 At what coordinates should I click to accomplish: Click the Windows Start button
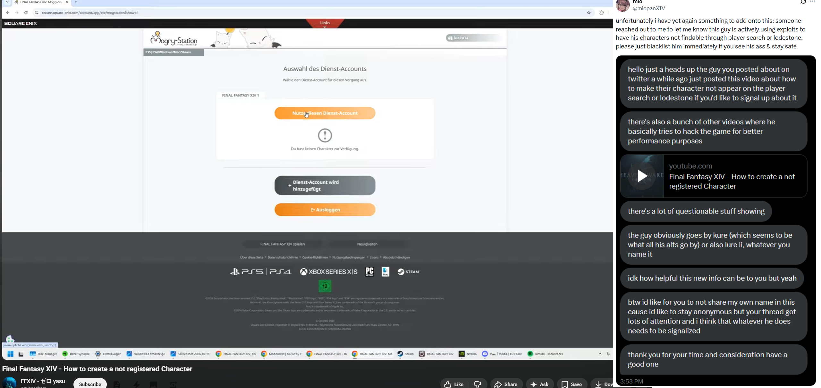coord(10,354)
